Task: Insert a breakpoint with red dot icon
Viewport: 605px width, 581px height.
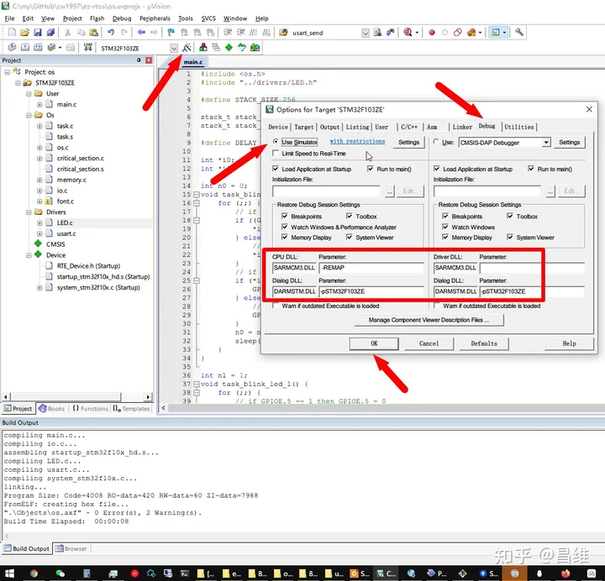Action: click(432, 33)
